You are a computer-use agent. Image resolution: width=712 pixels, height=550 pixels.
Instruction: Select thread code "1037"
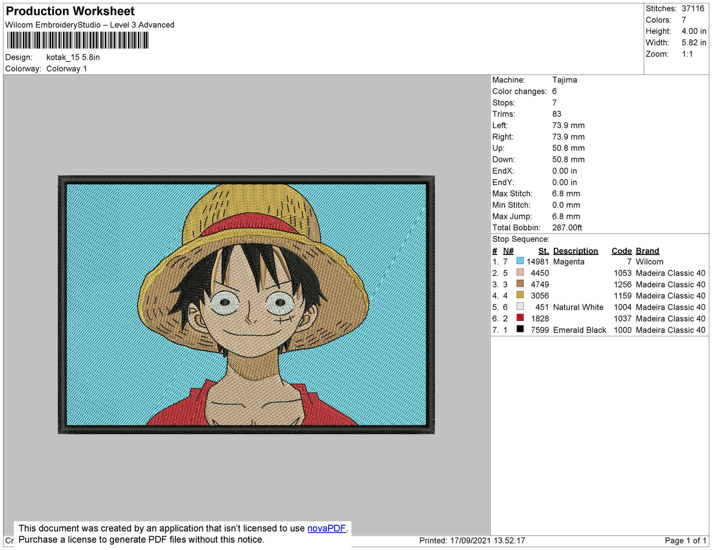pos(623,319)
